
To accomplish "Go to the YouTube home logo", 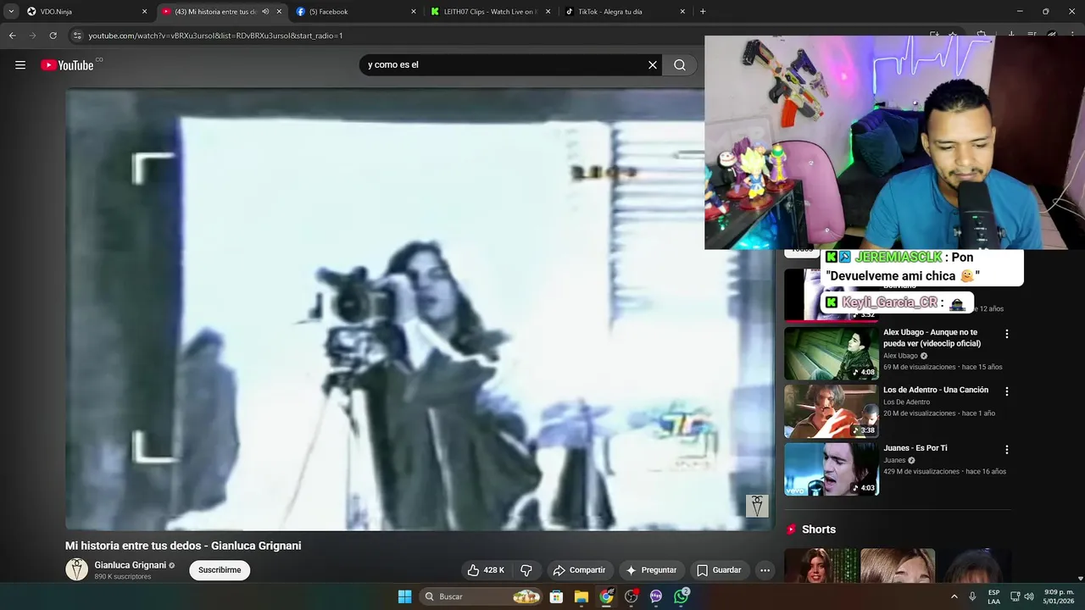I will click(67, 65).
